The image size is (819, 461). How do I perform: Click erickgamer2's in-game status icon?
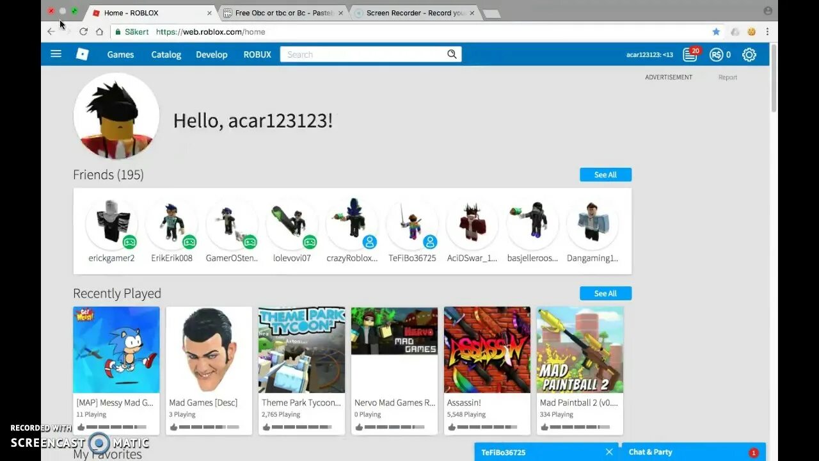click(129, 242)
